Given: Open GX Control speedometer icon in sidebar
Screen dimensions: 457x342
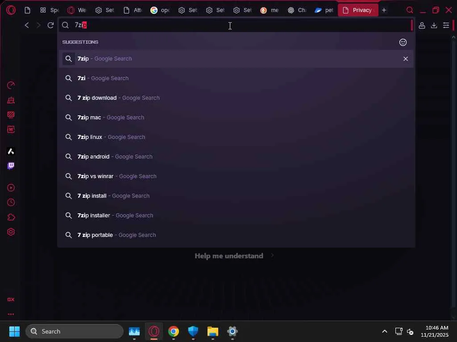Looking at the screenshot, I should coord(11,85).
